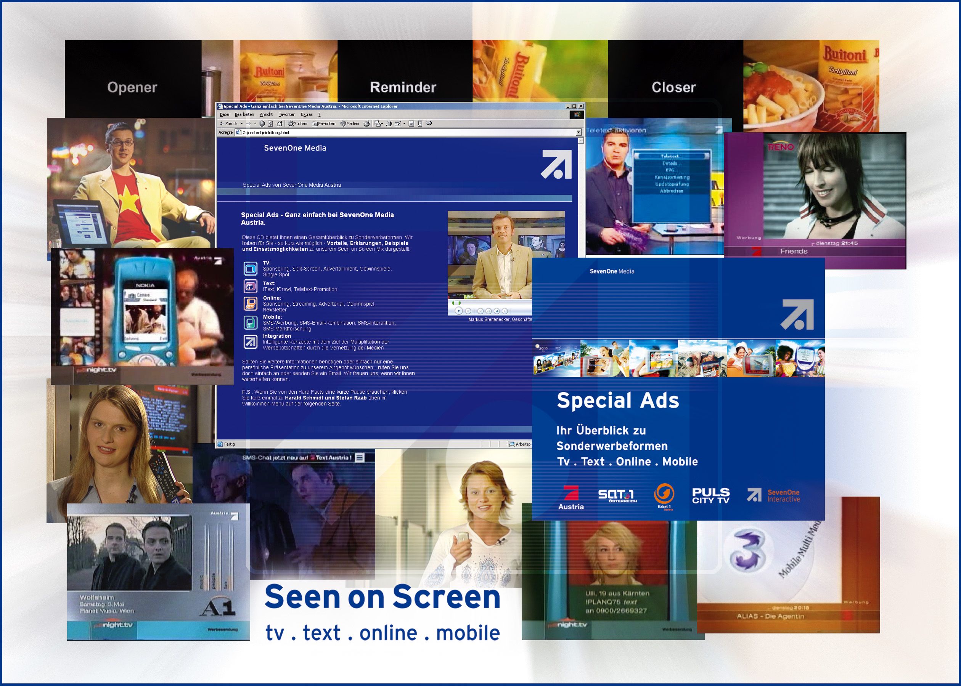The width and height of the screenshot is (961, 686).
Task: Click the IE page vertical scrollbar
Action: click(x=581, y=199)
